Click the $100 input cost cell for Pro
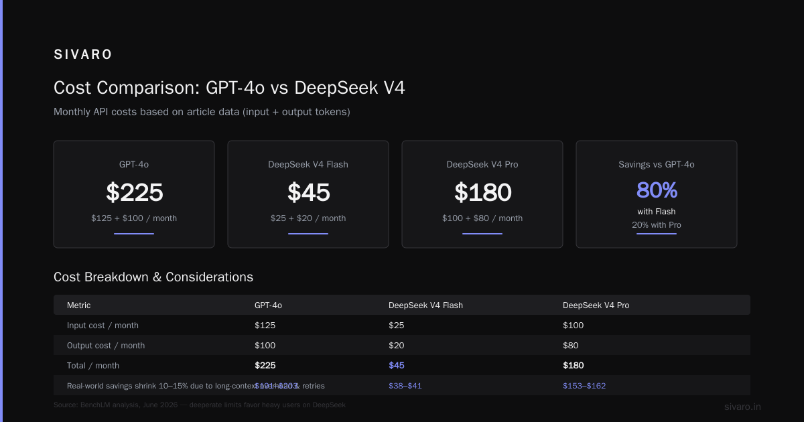This screenshot has width=804, height=422. click(x=573, y=325)
